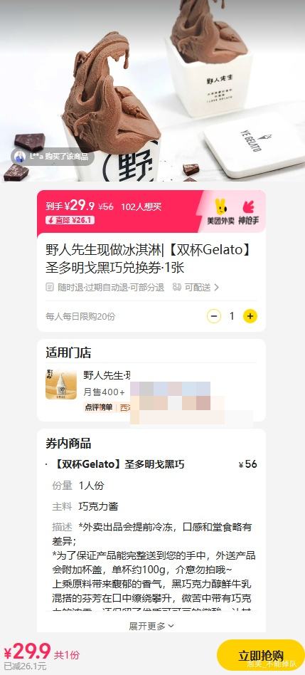Tap the chocolate gelato product photo

[152, 90]
